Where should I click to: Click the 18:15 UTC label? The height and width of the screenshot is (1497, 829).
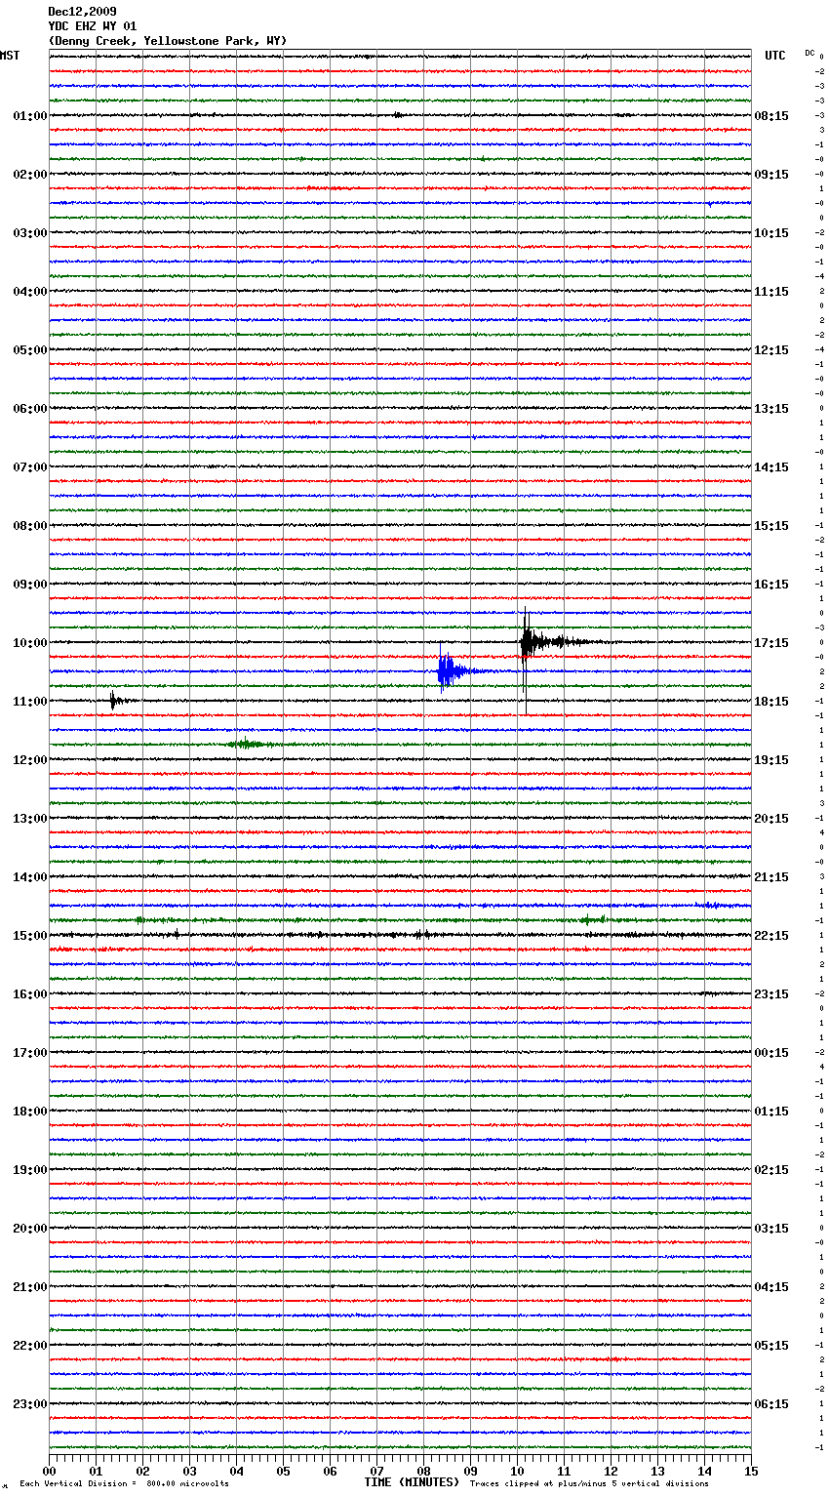(x=771, y=702)
